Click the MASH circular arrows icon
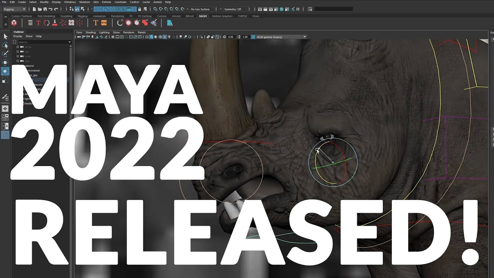Screen dimensions: 494x278 (x=46, y=23)
